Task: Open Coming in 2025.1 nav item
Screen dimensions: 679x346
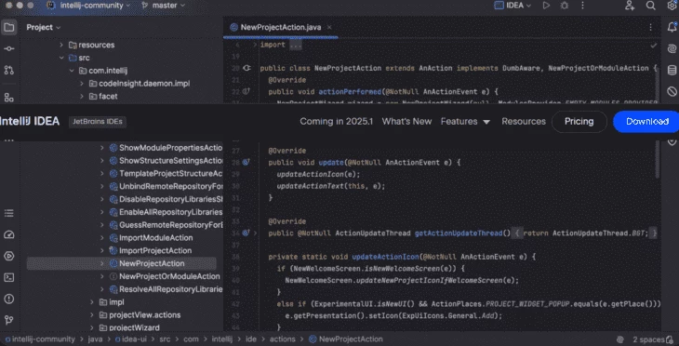Action: (337, 122)
